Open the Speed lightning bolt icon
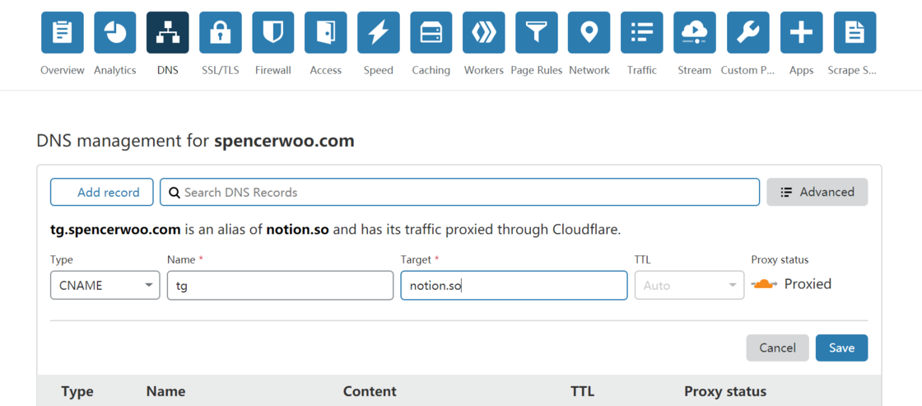Screen dimensions: 922x406 (x=379, y=33)
